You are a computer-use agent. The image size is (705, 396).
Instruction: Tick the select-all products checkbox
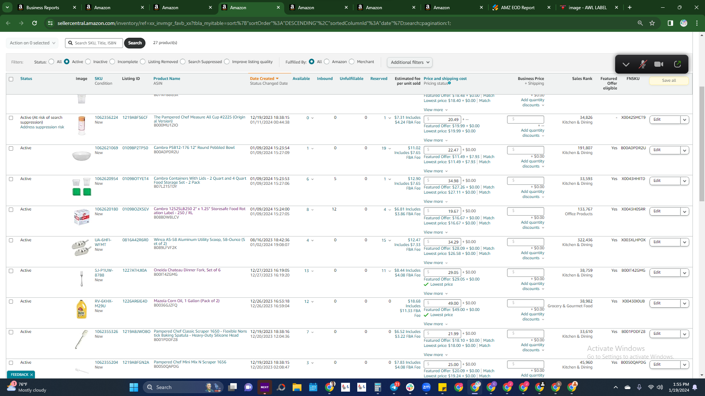11,79
